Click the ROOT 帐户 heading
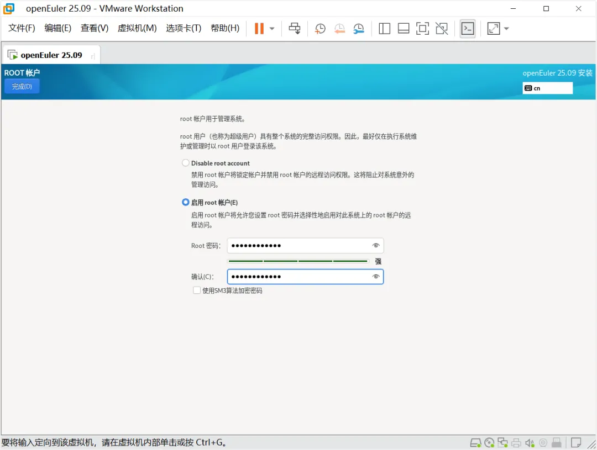597x450 pixels. tap(22, 73)
